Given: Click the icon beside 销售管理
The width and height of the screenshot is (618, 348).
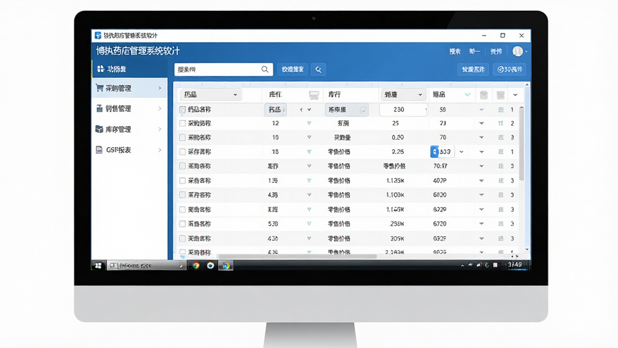Looking at the screenshot, I should (100, 109).
